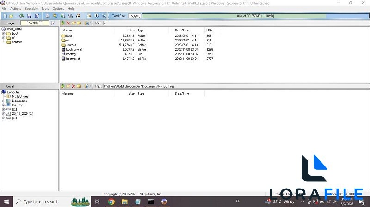
Task: Create a new ISO with New icon
Action: pyautogui.click(x=5, y=16)
